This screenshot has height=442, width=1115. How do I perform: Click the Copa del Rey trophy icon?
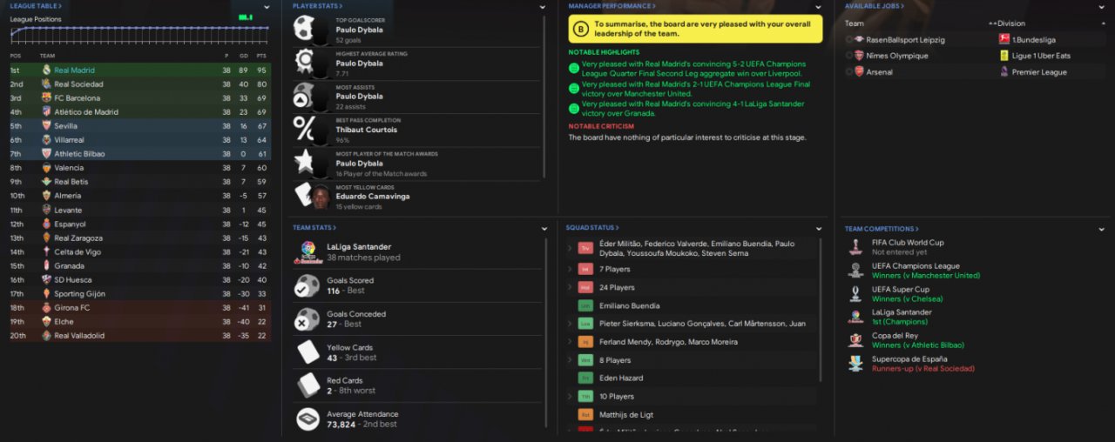click(855, 340)
